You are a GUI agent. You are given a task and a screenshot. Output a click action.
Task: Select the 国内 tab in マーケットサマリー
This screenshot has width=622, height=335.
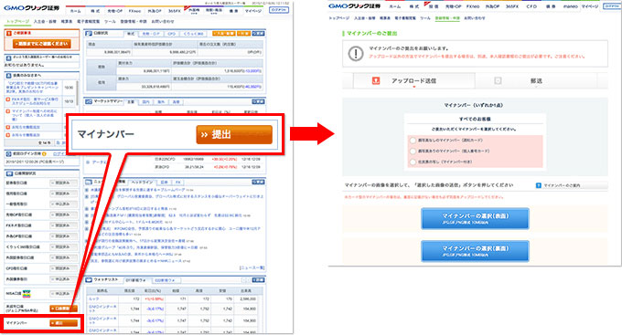(145, 102)
